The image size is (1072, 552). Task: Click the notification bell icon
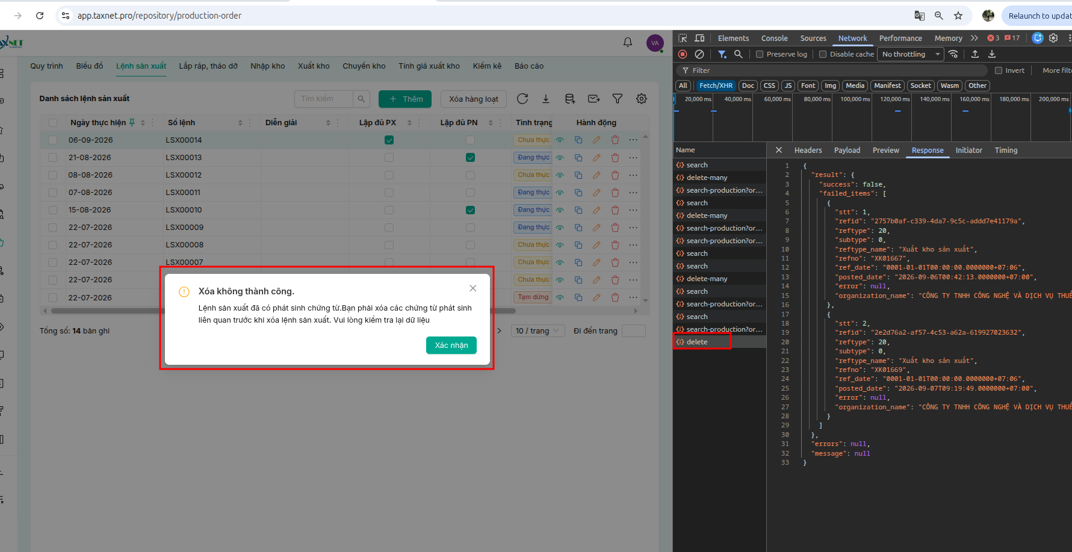[x=628, y=42]
